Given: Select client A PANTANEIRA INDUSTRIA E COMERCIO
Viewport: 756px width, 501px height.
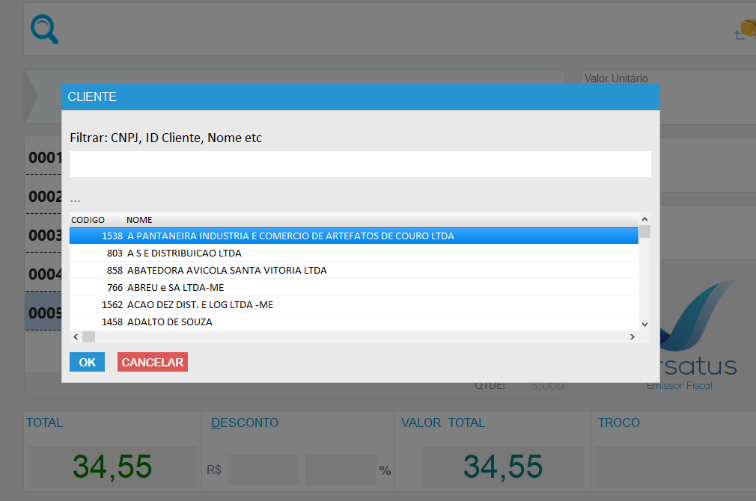Looking at the screenshot, I should 290,236.
